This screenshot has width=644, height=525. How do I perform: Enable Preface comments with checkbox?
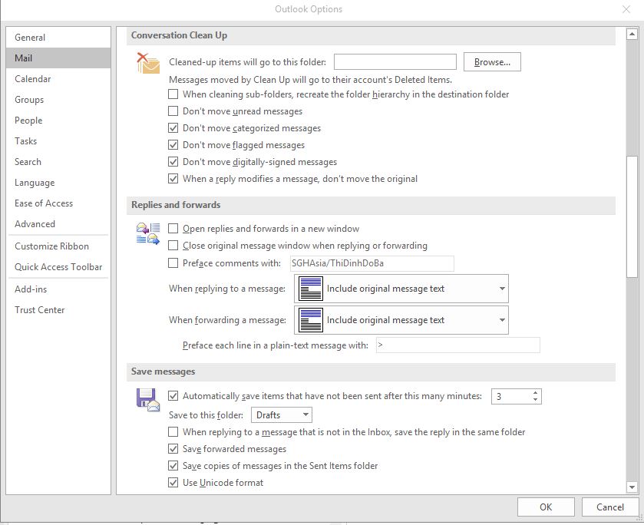click(173, 263)
